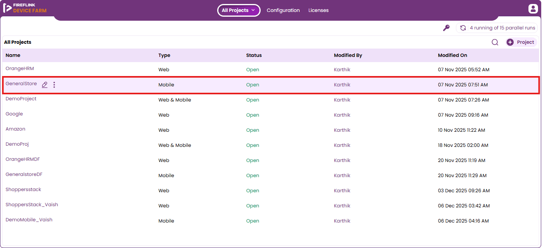Viewport: 542px width, 248px height.
Task: Click the Status column header
Action: point(254,55)
